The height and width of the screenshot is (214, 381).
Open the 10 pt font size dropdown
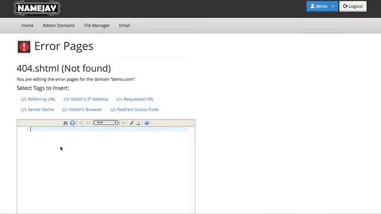[x=106, y=122]
